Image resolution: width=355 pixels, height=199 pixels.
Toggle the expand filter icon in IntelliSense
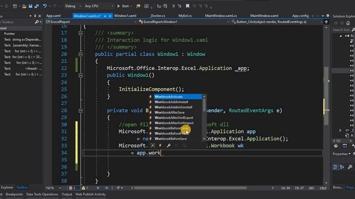(x=153, y=145)
